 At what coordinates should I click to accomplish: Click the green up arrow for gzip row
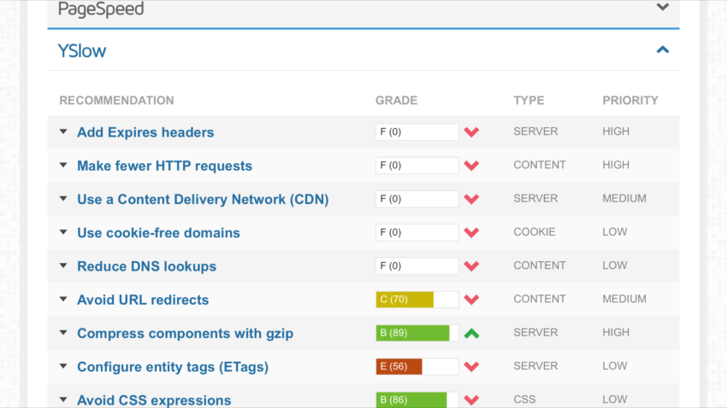[471, 333]
